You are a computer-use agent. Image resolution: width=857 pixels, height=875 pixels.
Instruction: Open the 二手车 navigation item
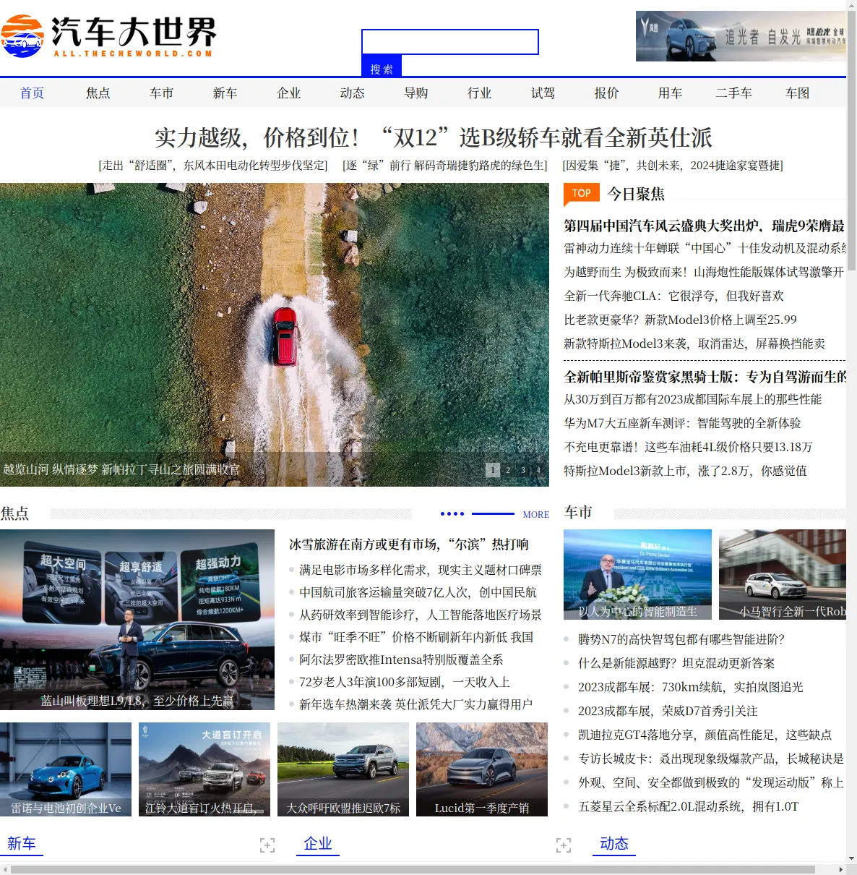[734, 93]
